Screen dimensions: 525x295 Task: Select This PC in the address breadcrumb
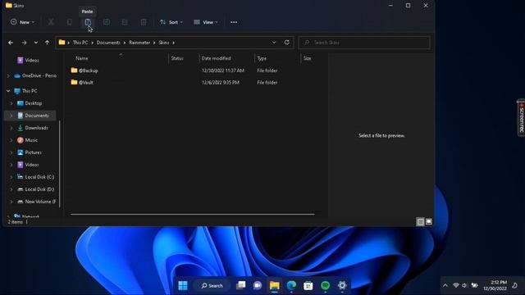(x=80, y=43)
